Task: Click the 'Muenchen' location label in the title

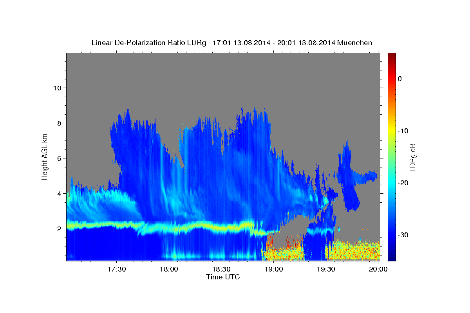Action: (x=354, y=43)
